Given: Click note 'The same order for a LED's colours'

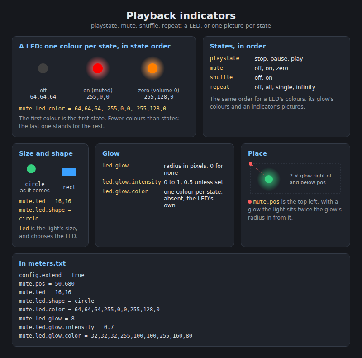Looking at the screenshot, I should click(x=272, y=103).
